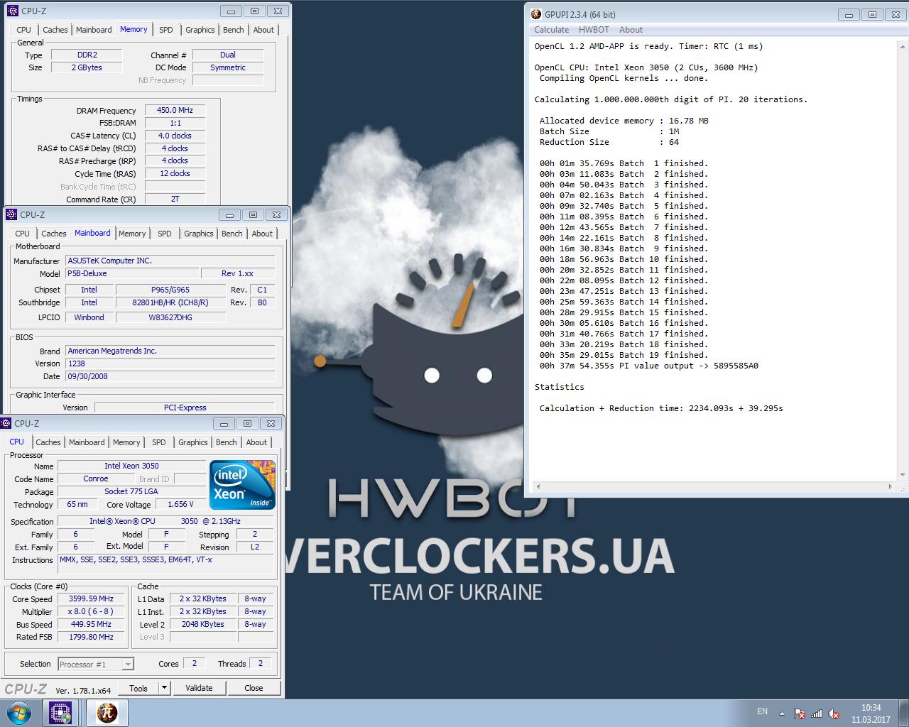
Task: Click the CPU-Z icon in the CPU window title bar
Action: 6,423
